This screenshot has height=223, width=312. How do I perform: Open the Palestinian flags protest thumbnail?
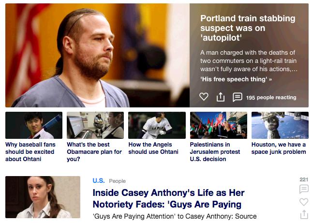(x=219, y=125)
